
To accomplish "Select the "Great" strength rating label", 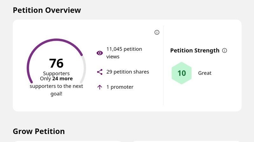I will tap(205, 73).
